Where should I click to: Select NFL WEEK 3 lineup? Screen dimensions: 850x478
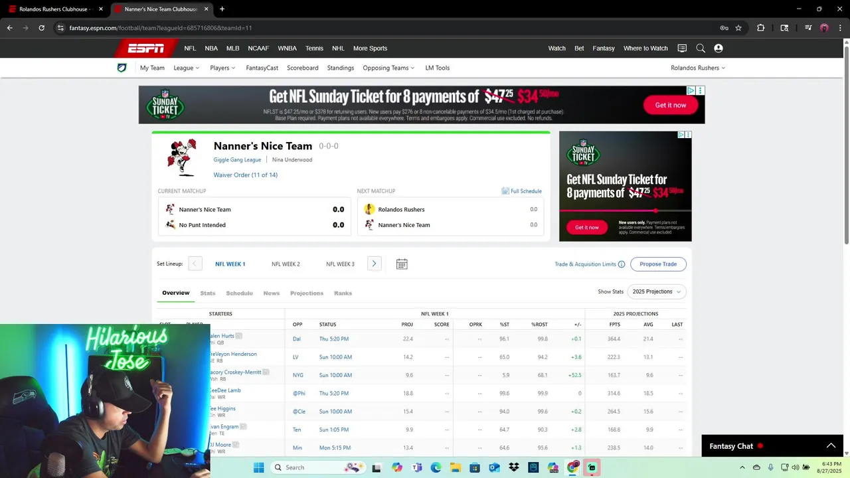click(x=340, y=264)
